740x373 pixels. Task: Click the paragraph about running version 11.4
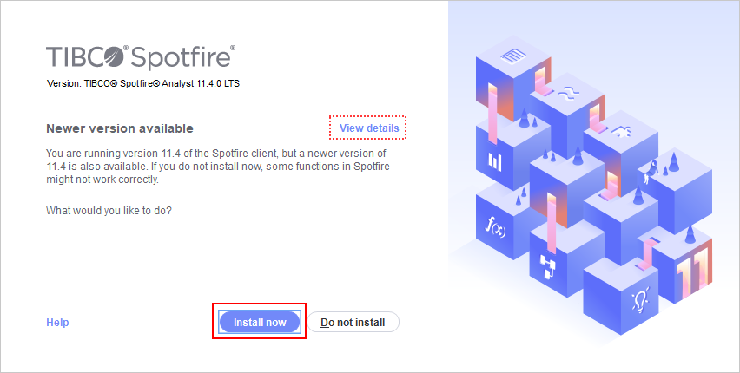(217, 167)
